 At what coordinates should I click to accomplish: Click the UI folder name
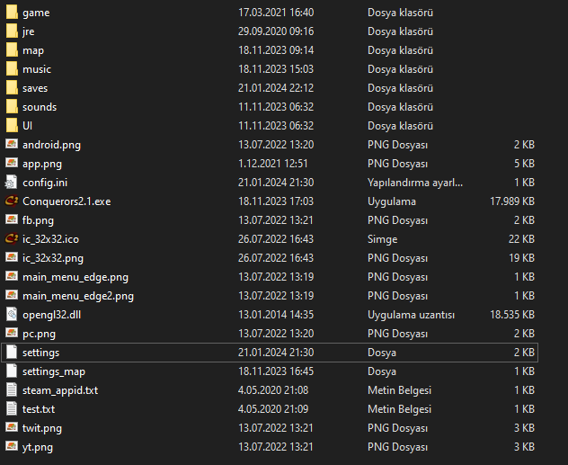[x=27, y=125]
